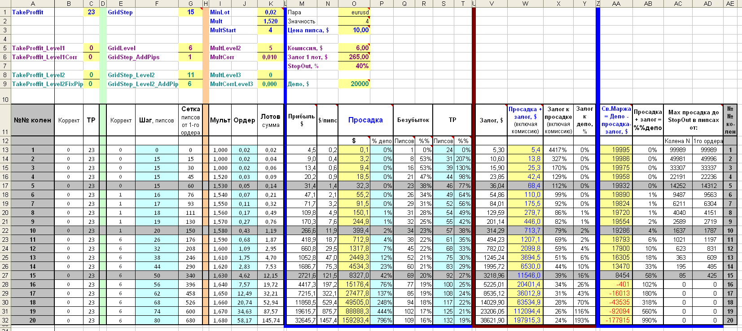
Task: Select the Комиссия value 6,00
Action: [x=354, y=48]
